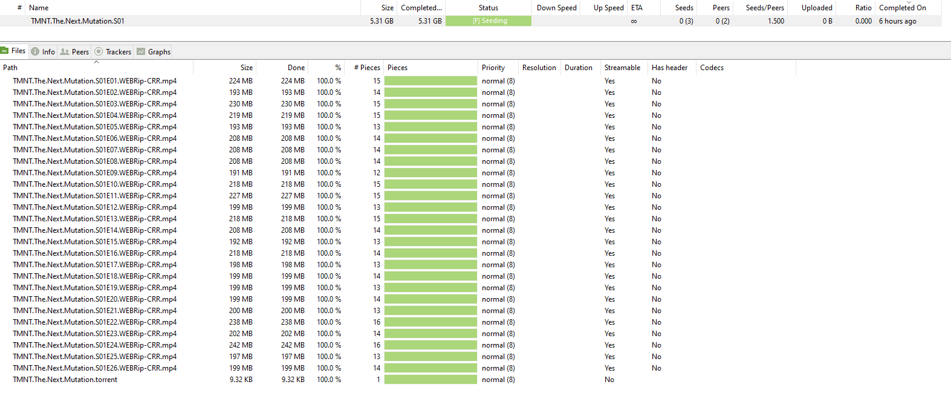Click the Graphs tab chart icon
Viewport: 951px width, 399px height.
141,52
